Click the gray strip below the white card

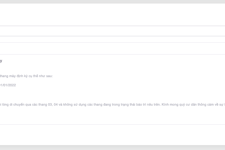click(x=112, y=148)
